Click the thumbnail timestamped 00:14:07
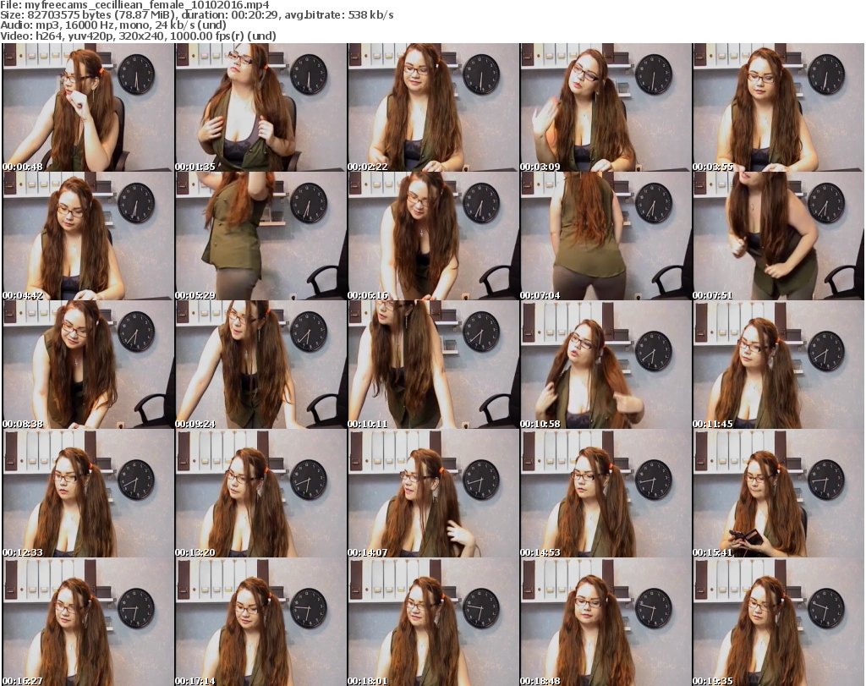The width and height of the screenshot is (866, 686). pyautogui.click(x=433, y=493)
